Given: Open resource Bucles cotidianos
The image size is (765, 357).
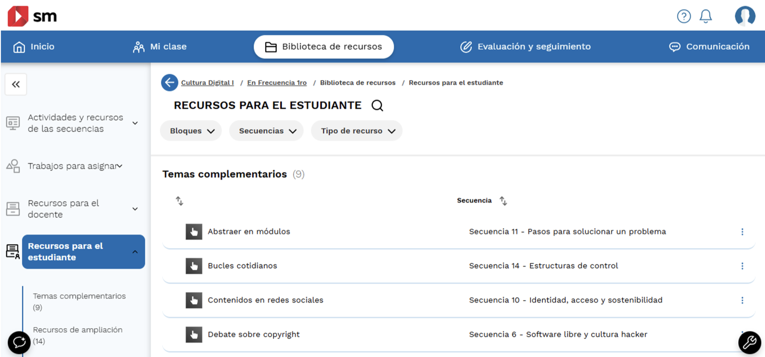Looking at the screenshot, I should (242, 266).
